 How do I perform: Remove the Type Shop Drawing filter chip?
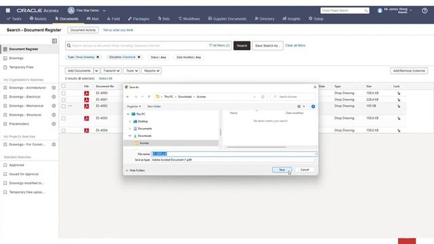pos(98,57)
